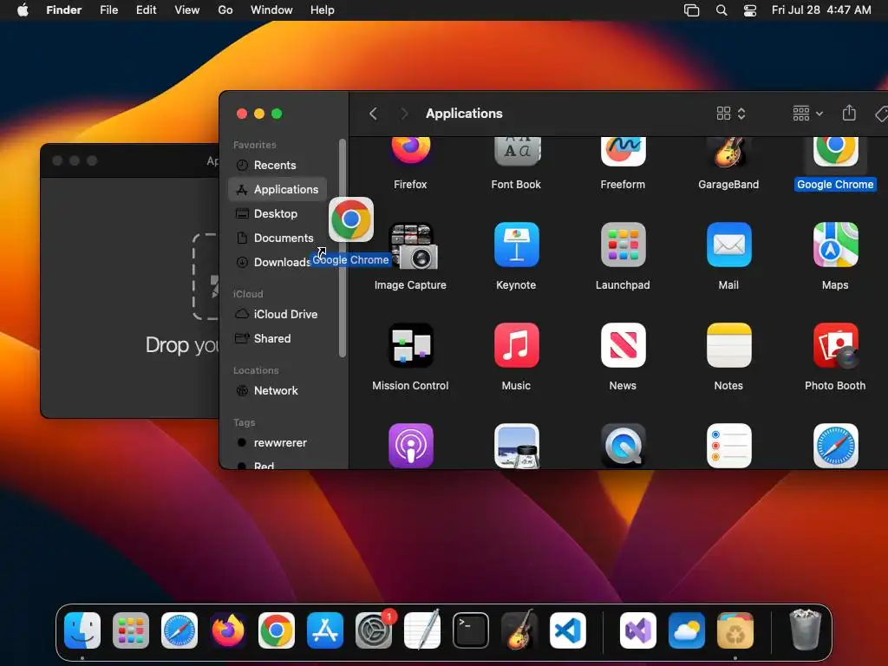
Task: Click the sidebar scrollbar in Finder
Action: coord(342,248)
